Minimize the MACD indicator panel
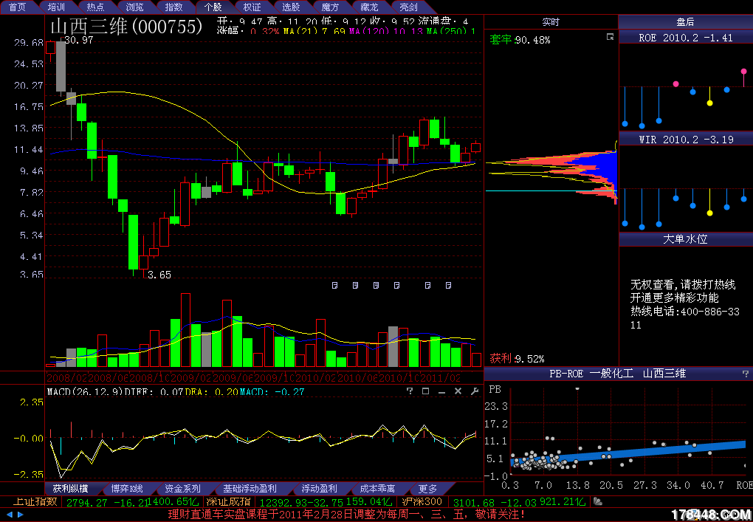Screen dimensions: 753x522 point(441,391)
